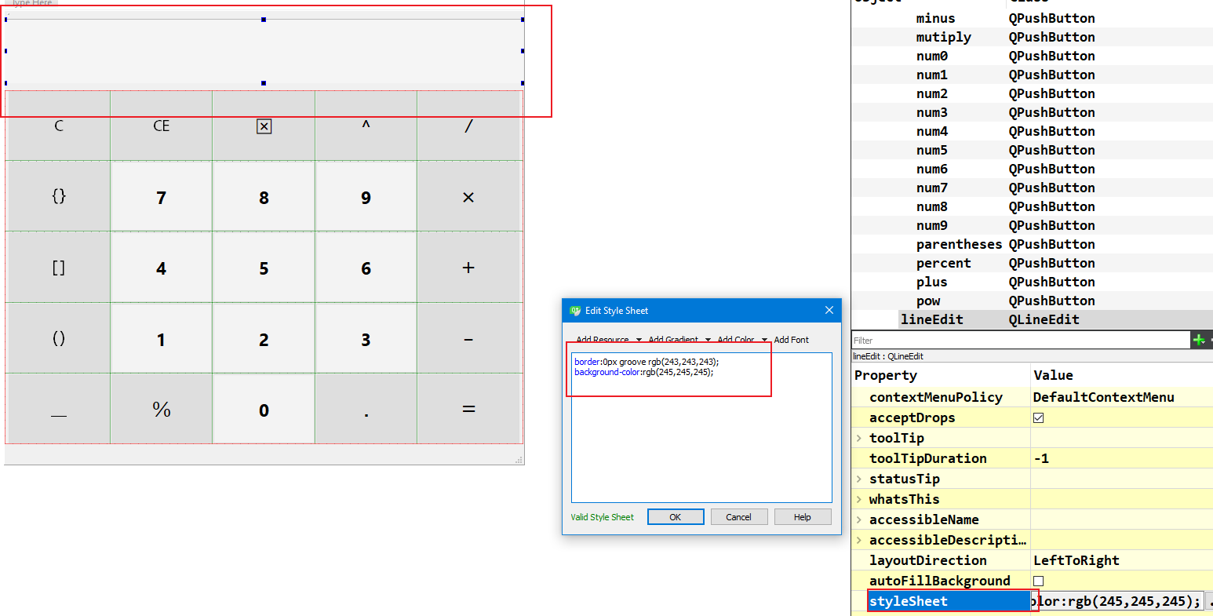Click the green plus add-property icon
Screen dimensions: 1213x616
tap(1198, 340)
